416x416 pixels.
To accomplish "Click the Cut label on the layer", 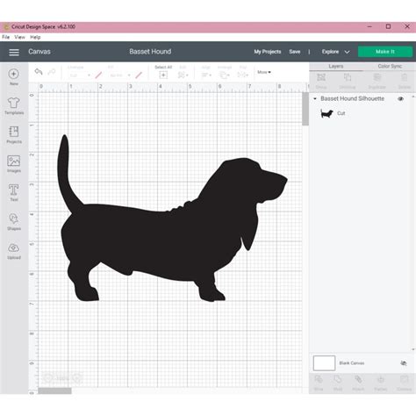I will click(x=341, y=113).
